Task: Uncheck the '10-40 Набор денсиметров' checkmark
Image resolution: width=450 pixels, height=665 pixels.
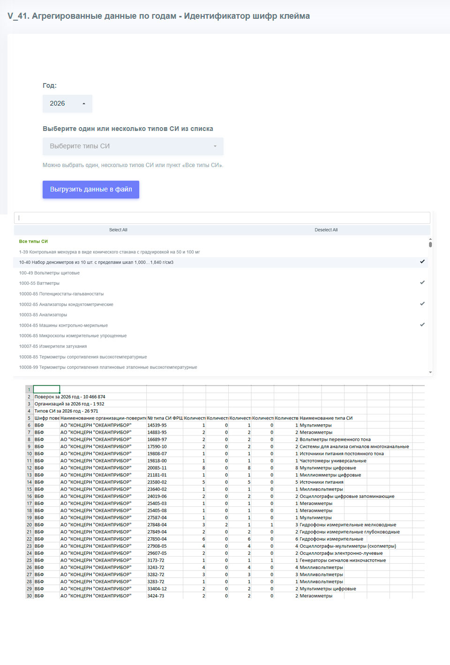Action: click(422, 262)
